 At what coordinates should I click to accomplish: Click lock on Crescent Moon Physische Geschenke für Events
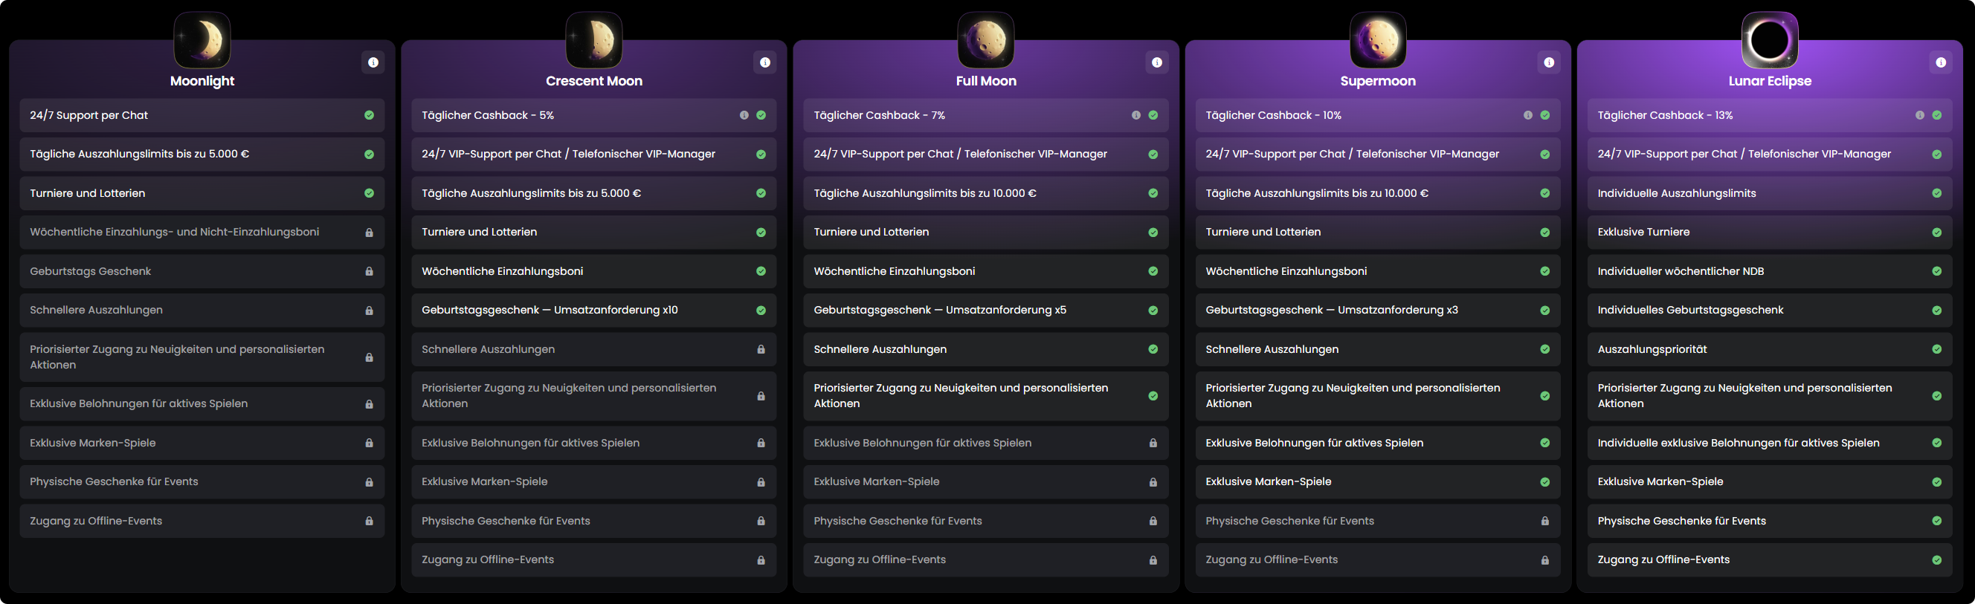tap(761, 522)
